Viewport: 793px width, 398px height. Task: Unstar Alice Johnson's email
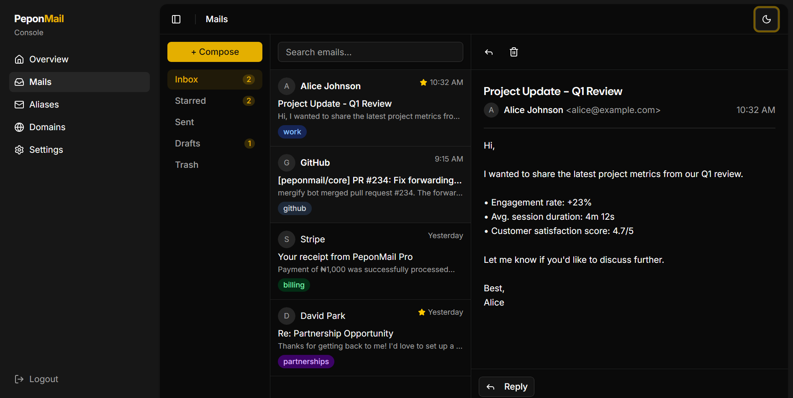423,82
